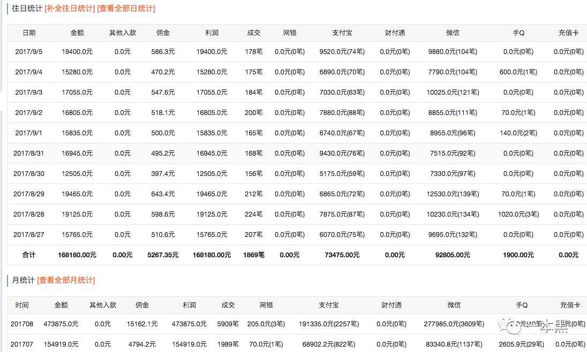The image size is (587, 352).
Task: Click the Alipay value 9520.0元(74笔)
Action: click(x=342, y=51)
